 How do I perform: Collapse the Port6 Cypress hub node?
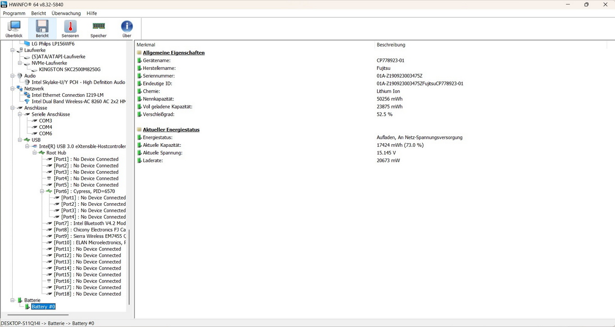point(42,191)
